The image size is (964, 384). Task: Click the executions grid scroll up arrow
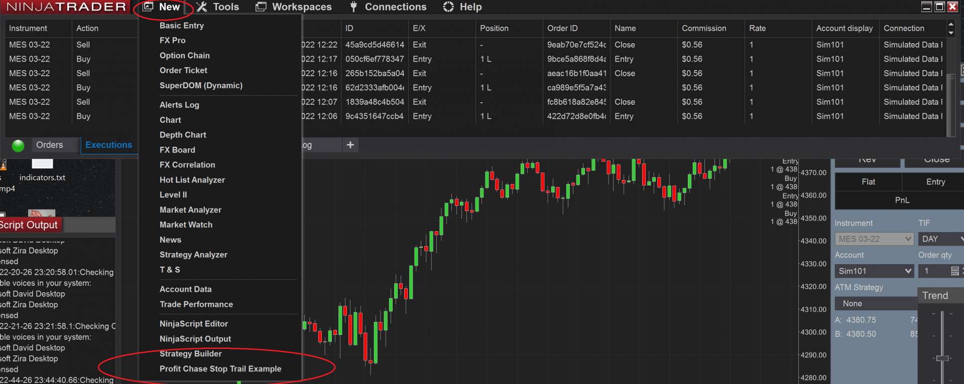click(x=950, y=24)
